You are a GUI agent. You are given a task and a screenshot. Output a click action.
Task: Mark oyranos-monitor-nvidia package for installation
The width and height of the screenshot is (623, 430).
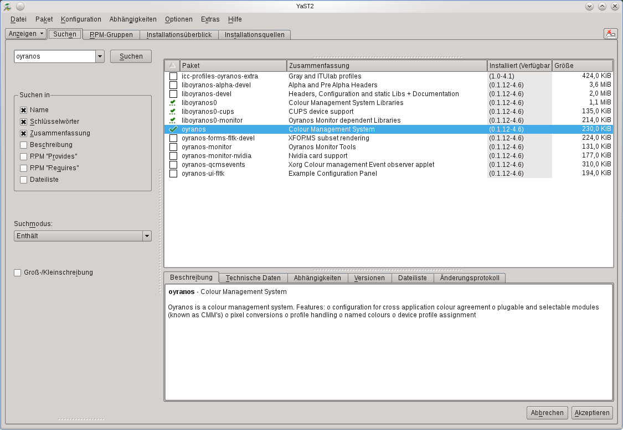173,156
